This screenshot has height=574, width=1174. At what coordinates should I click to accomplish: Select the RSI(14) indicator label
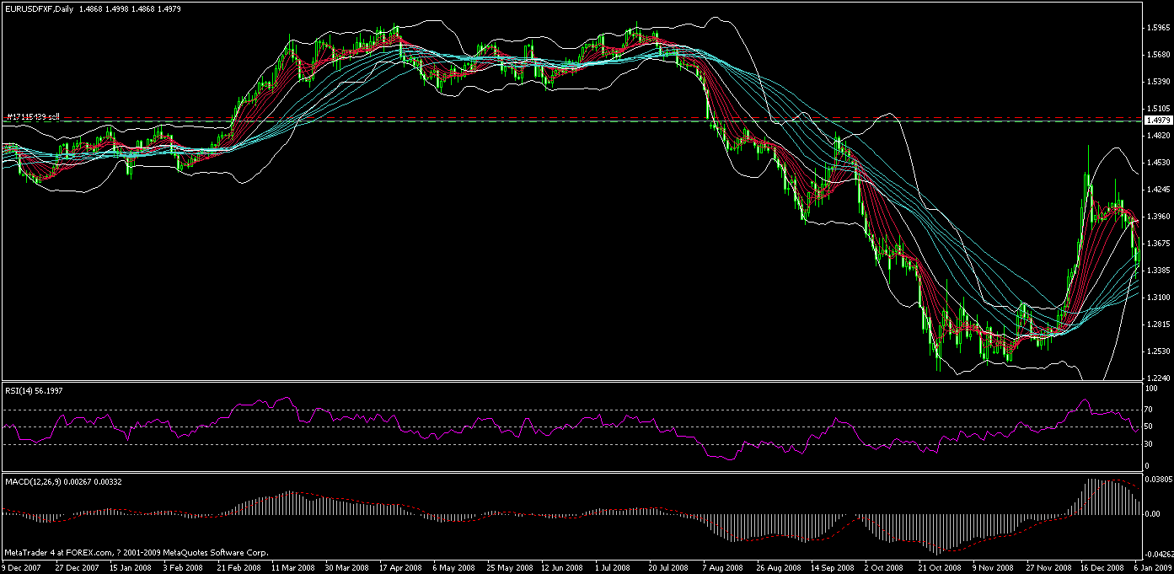pyautogui.click(x=22, y=390)
